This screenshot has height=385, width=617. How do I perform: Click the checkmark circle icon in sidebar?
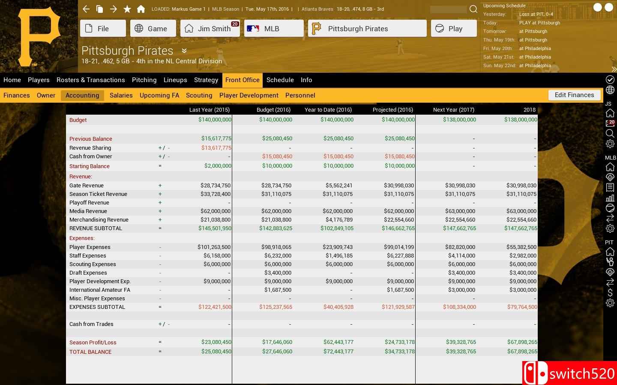[x=610, y=80]
